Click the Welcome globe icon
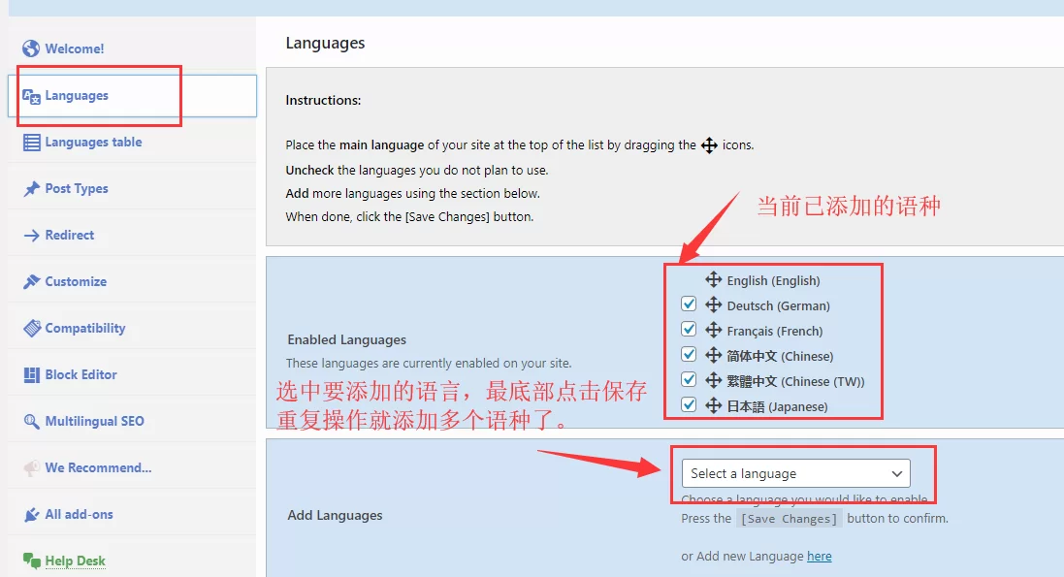The width and height of the screenshot is (1064, 577). 30,48
